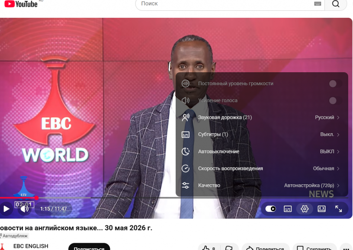Open Субтитры (1) menu item

pos(262,135)
